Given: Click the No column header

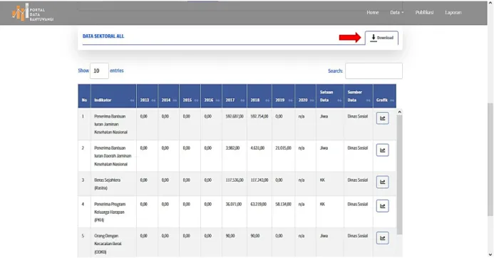Looking at the screenshot, I should pyautogui.click(x=84, y=96).
